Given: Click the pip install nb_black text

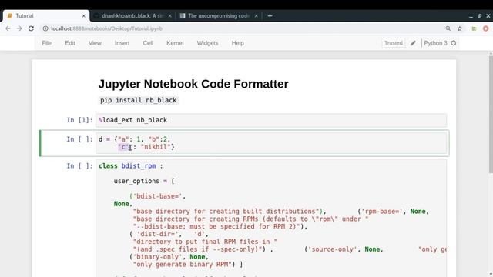Looking at the screenshot, I should click(x=139, y=100).
